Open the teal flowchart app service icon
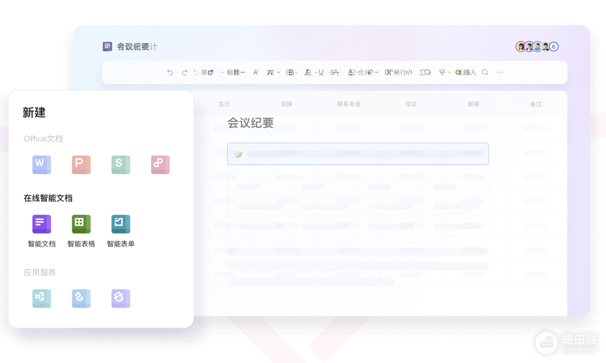This screenshot has width=606, height=363. pos(41,298)
